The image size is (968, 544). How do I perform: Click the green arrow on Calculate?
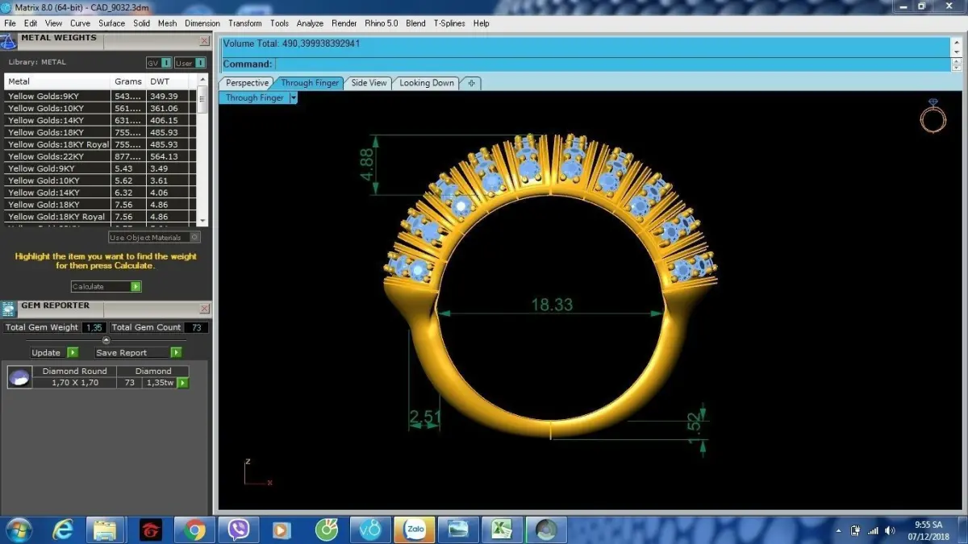[136, 286]
